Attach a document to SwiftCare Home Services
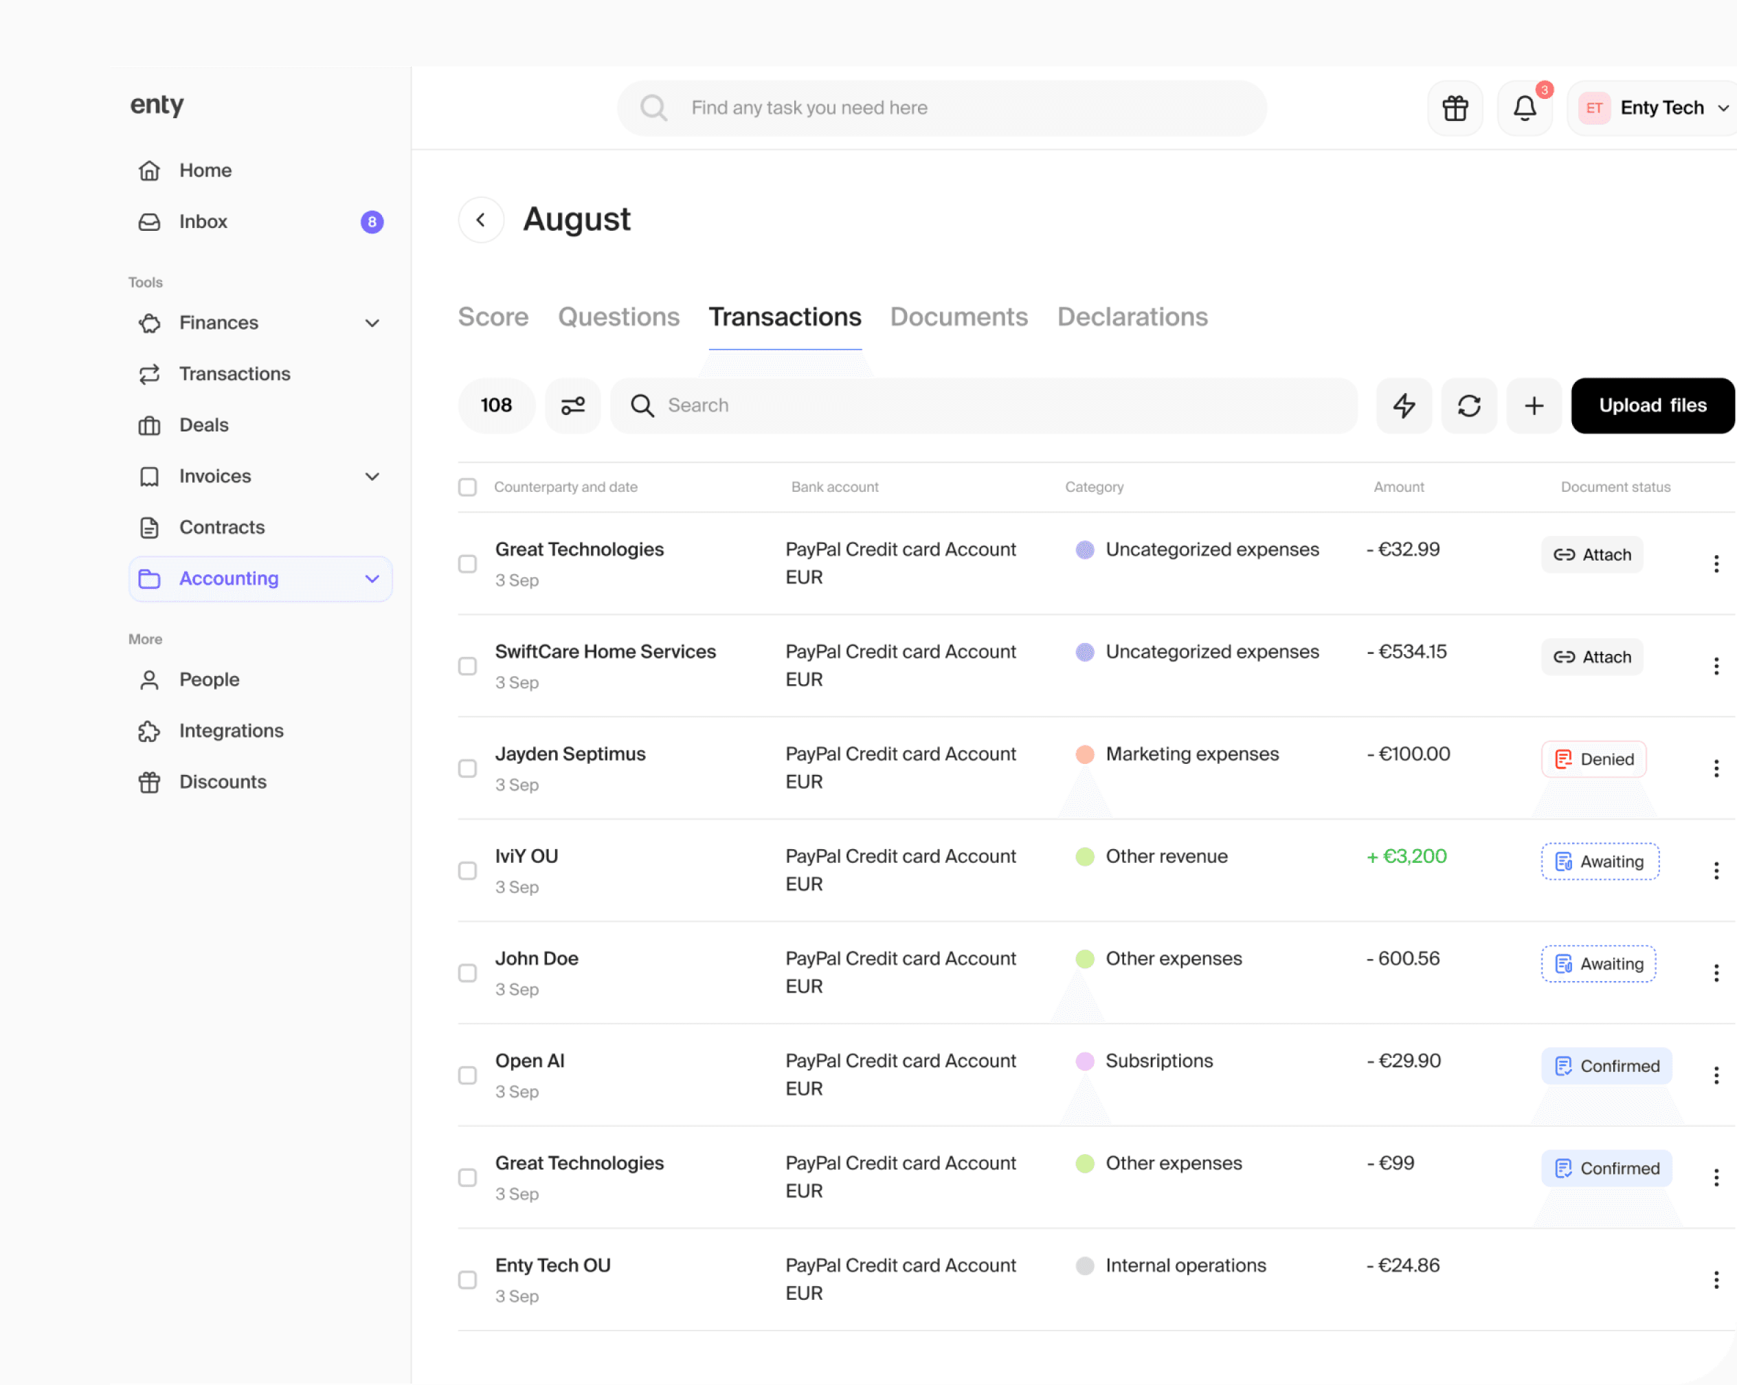The width and height of the screenshot is (1737, 1385). (x=1592, y=657)
